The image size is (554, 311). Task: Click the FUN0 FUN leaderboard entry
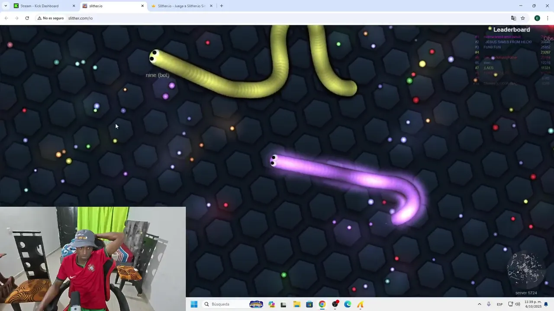click(492, 47)
